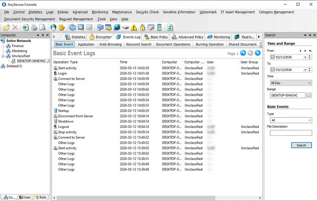
Task: Click the stacked blue windows toolbar icon
Action: pyautogui.click(x=72, y=27)
